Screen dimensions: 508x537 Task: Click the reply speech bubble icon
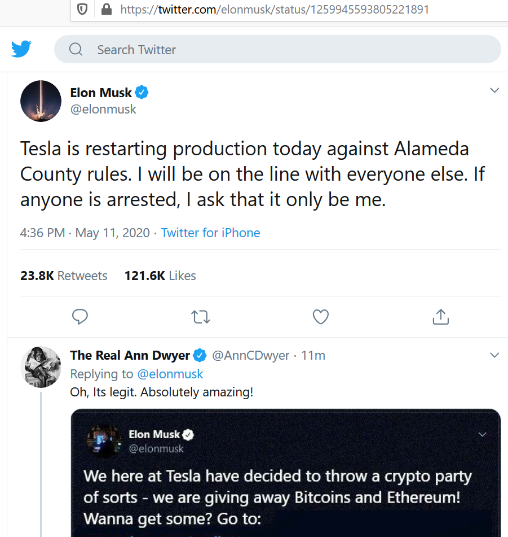pos(80,317)
